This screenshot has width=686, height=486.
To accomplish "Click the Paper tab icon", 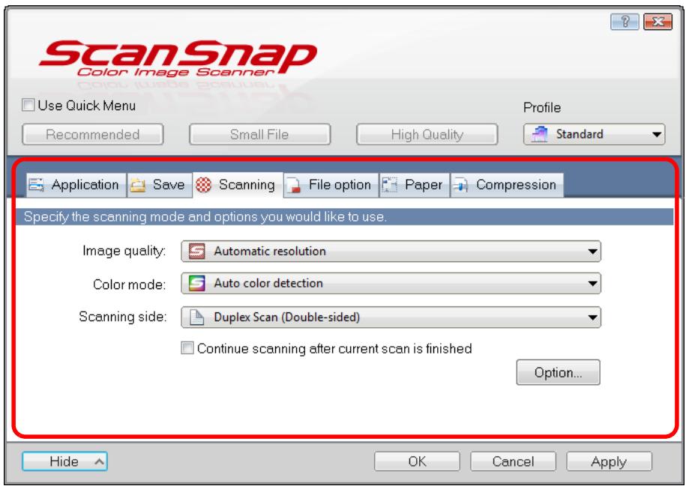I will 389,185.
